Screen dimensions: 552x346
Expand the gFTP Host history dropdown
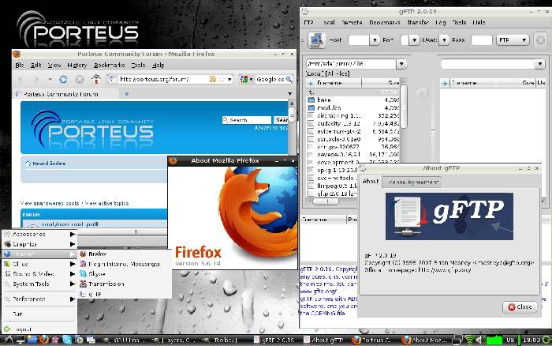(x=375, y=39)
